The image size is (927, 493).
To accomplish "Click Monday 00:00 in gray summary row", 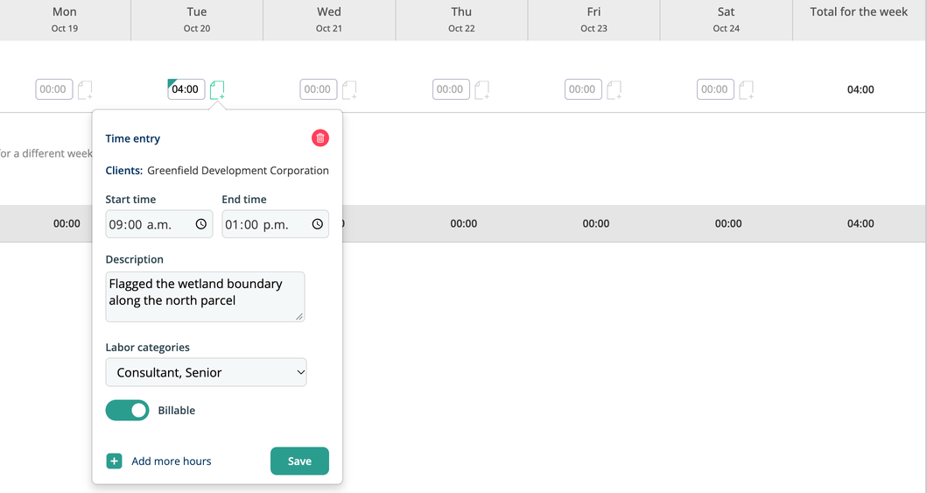I will (x=67, y=223).
